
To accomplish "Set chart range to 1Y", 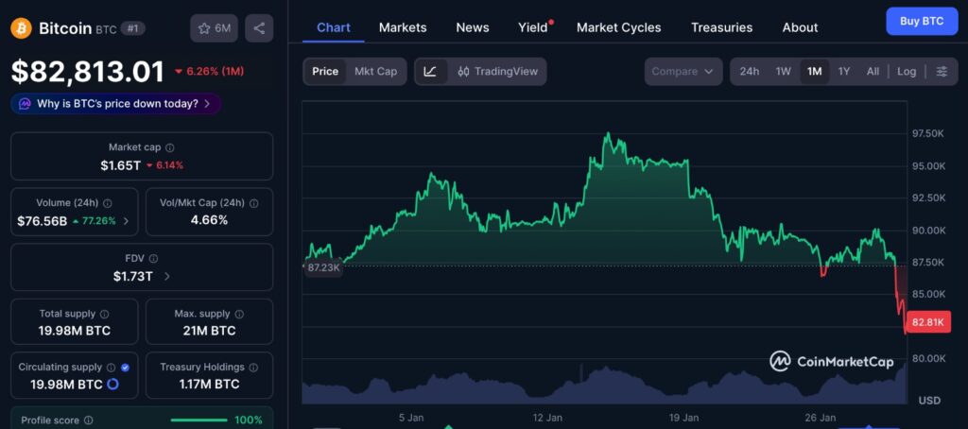I will (x=844, y=72).
